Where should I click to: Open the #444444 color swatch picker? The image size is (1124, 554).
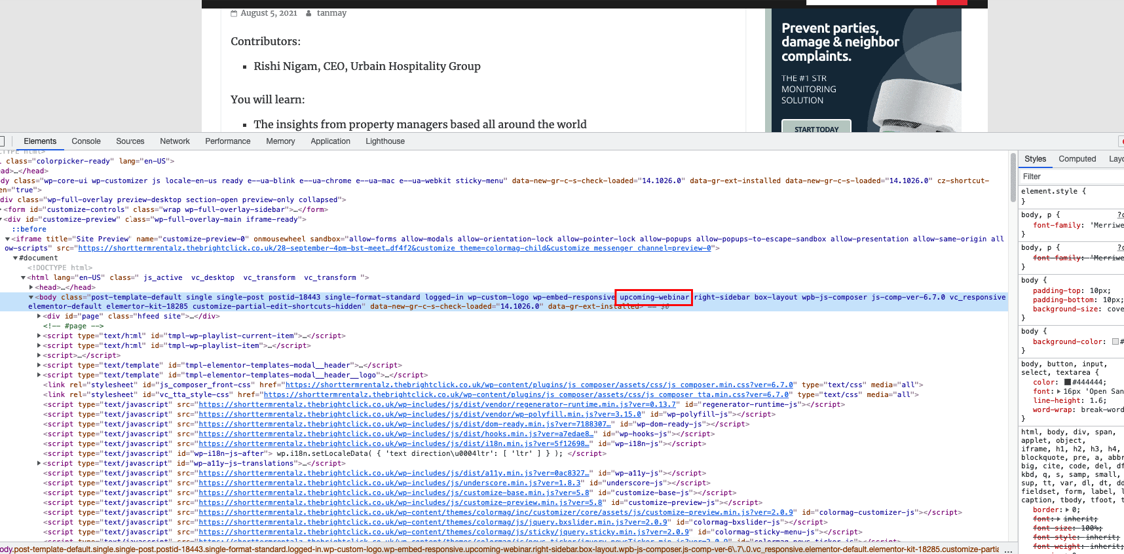[1068, 383]
